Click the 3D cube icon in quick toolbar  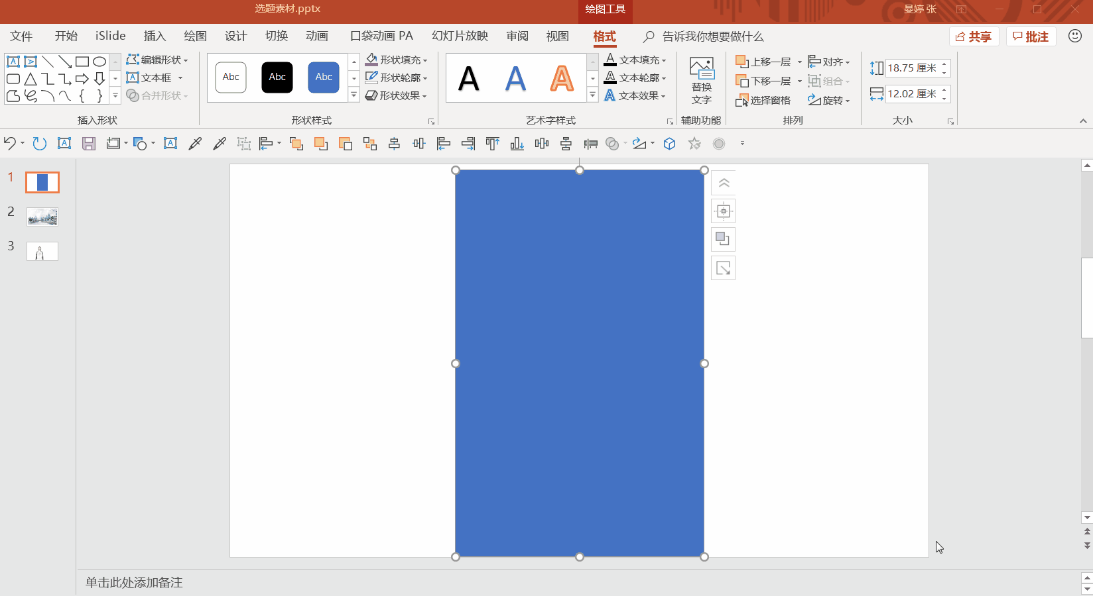tap(670, 144)
